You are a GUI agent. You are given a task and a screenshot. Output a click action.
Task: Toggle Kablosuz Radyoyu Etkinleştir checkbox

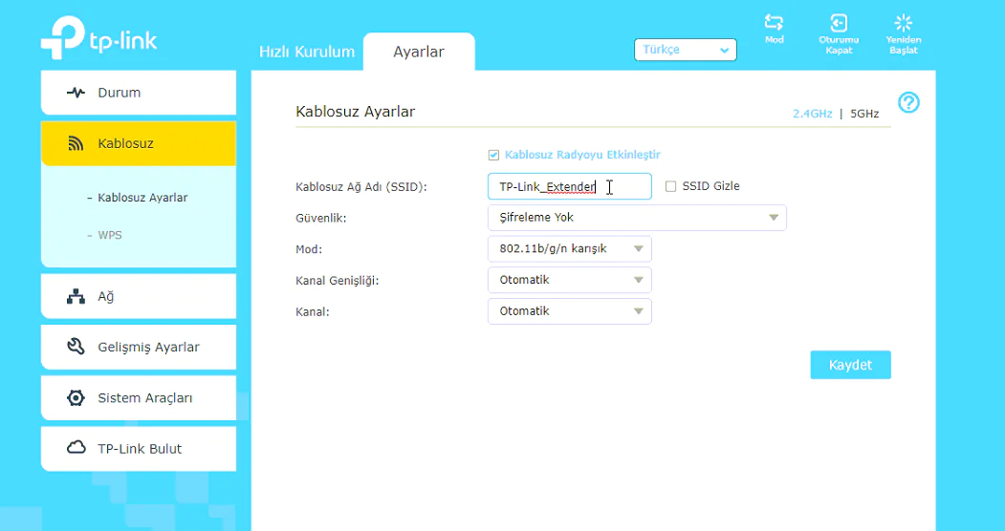pos(493,155)
